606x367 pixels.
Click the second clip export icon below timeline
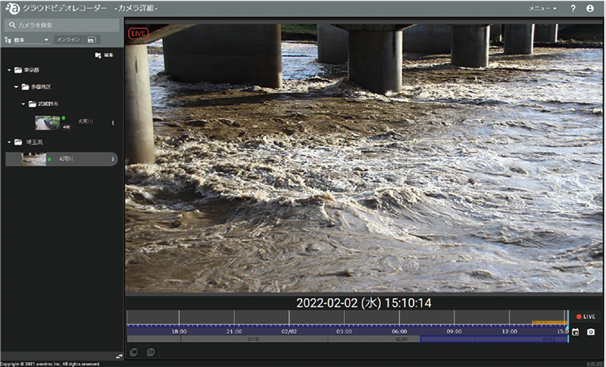click(151, 352)
